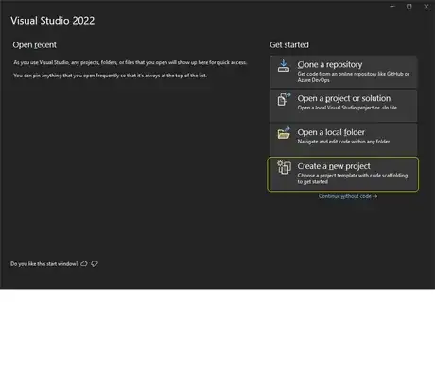Click the sentence starting 'As you use Visual Studio'

(x=130, y=62)
